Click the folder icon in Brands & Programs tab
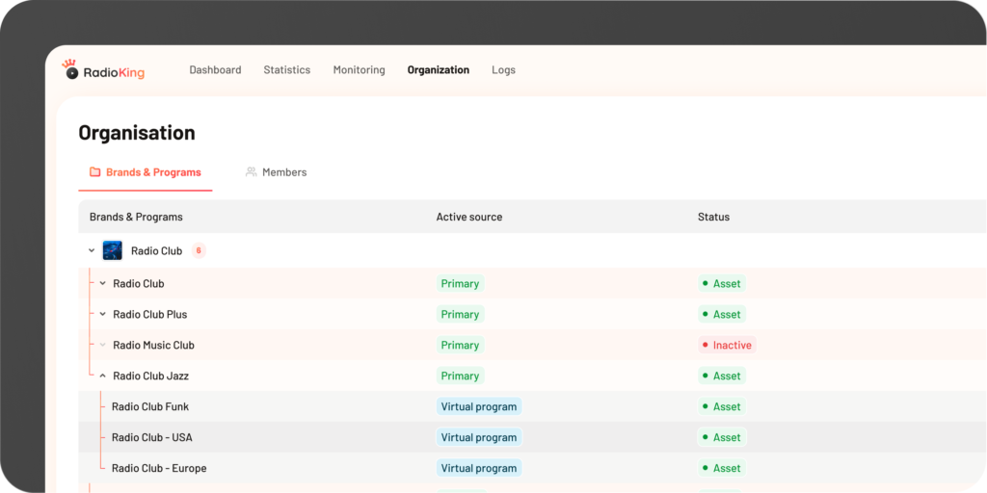This screenshot has width=987, height=493. (94, 172)
